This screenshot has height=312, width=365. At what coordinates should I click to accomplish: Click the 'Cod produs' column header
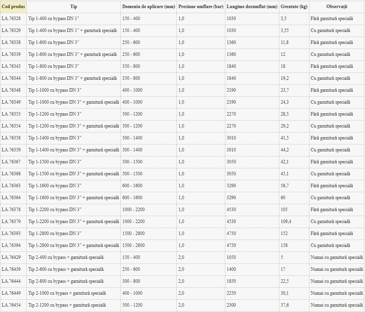click(x=13, y=7)
